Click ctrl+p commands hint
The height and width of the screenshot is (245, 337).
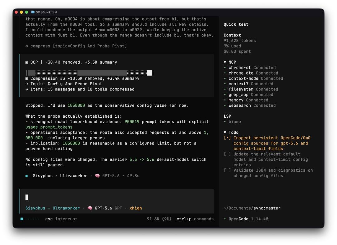tap(195, 219)
